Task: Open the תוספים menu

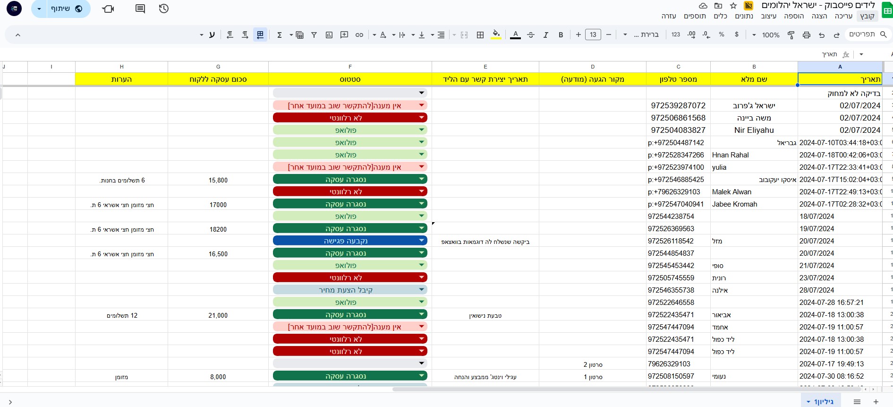Action: 695,16
